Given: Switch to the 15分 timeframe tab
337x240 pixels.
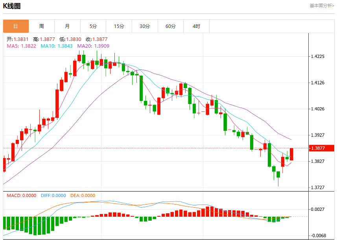Looking at the screenshot, I should [x=119, y=26].
